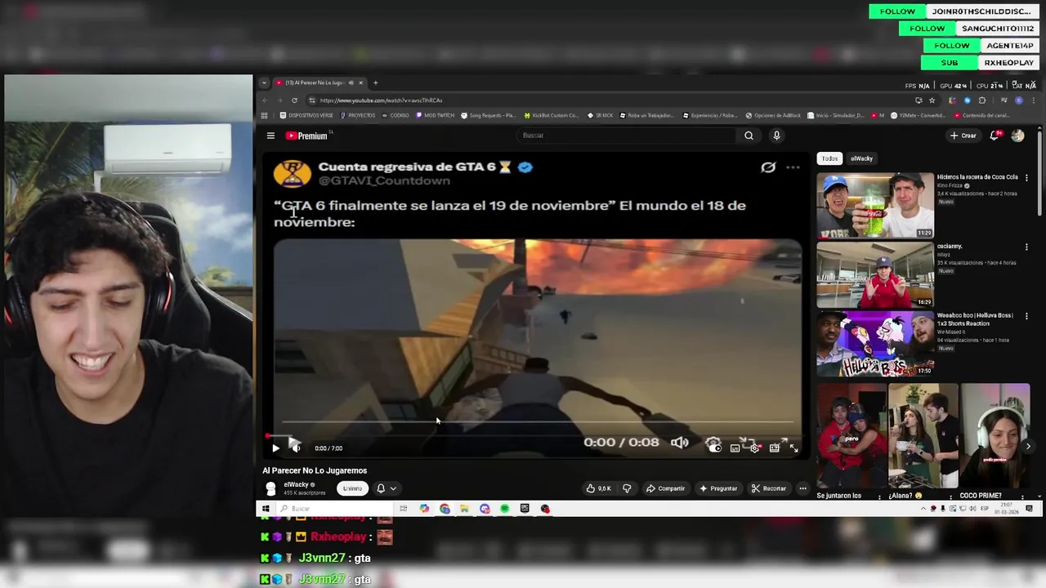Reload the browser page

[x=294, y=100]
